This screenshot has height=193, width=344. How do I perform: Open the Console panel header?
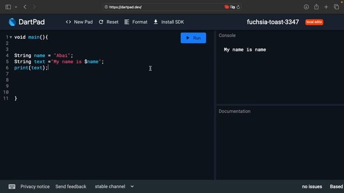227,35
